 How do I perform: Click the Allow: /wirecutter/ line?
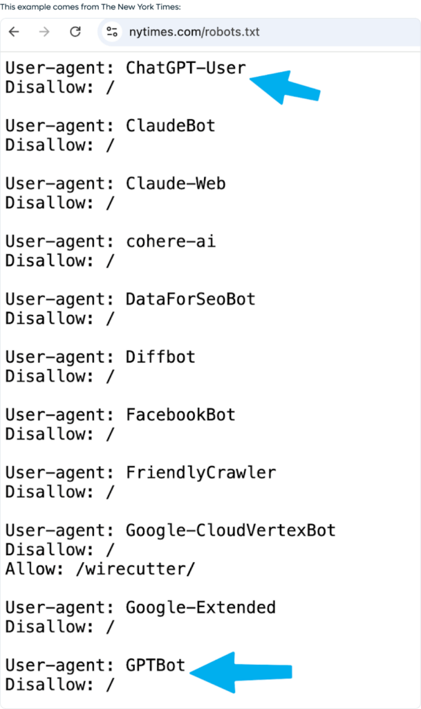pos(100,569)
